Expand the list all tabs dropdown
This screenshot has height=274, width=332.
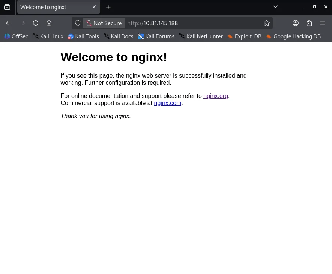(x=275, y=7)
